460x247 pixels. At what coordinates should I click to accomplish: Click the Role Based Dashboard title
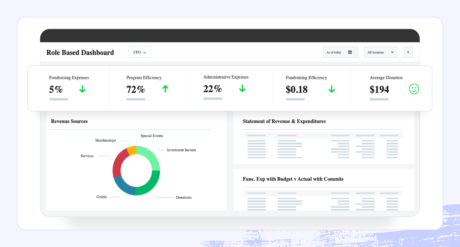click(x=80, y=52)
